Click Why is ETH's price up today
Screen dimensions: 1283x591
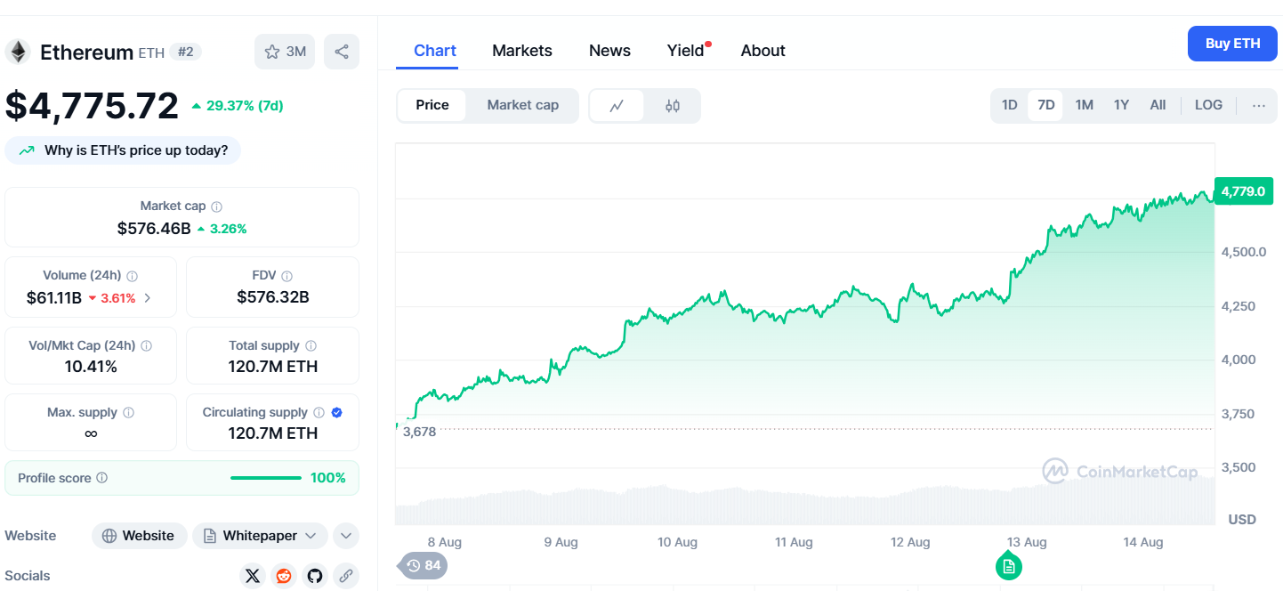(123, 150)
